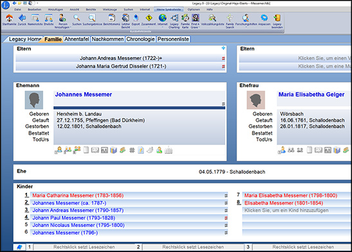The height and width of the screenshot is (252, 352).
Task: Open the Ansicht menu
Action: (x=74, y=10)
